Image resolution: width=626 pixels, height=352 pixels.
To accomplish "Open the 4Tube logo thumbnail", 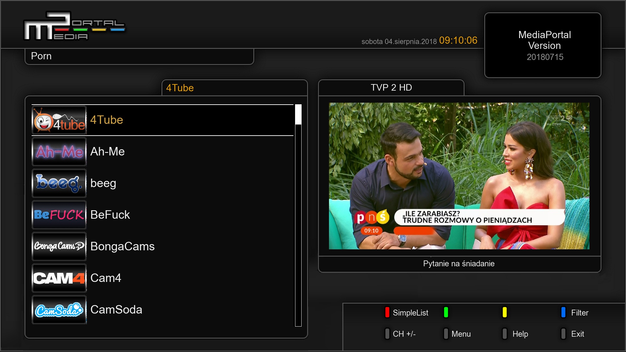I will pyautogui.click(x=59, y=120).
